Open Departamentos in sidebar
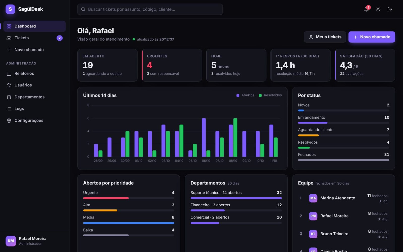 (x=35, y=97)
